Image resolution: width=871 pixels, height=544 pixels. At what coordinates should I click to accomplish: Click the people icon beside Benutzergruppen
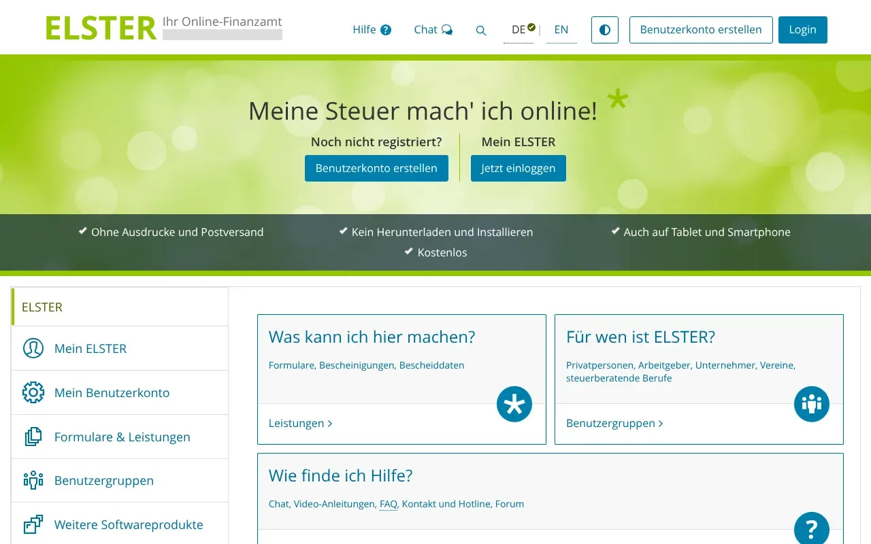click(x=33, y=480)
